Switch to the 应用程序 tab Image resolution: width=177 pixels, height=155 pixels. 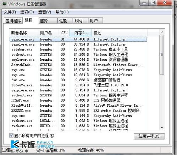point(13,21)
